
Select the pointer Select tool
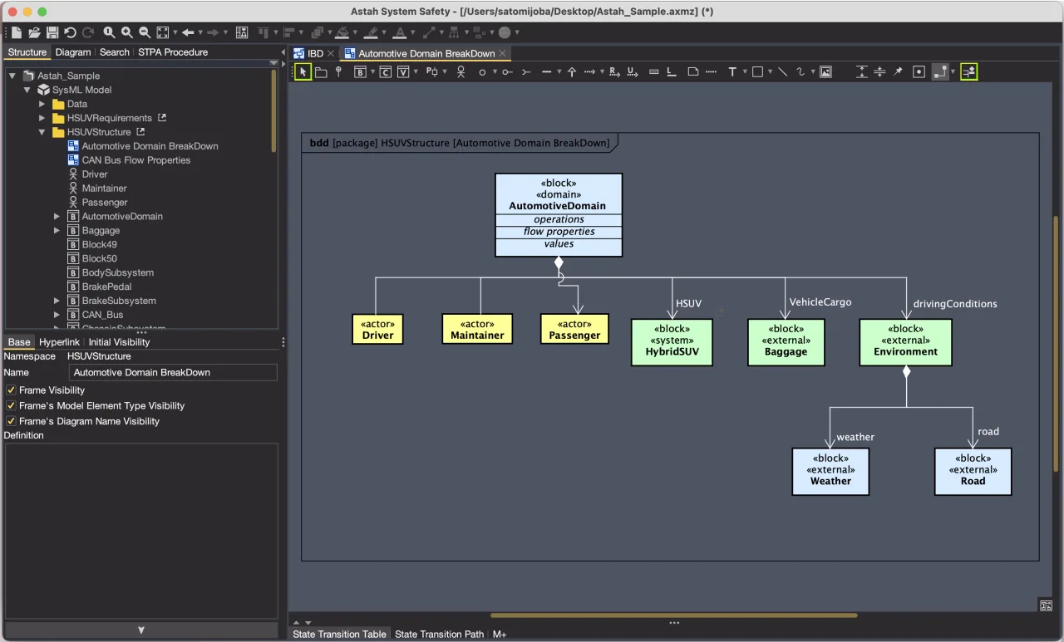303,72
